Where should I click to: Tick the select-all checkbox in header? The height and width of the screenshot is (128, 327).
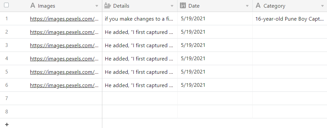coord(6,5)
